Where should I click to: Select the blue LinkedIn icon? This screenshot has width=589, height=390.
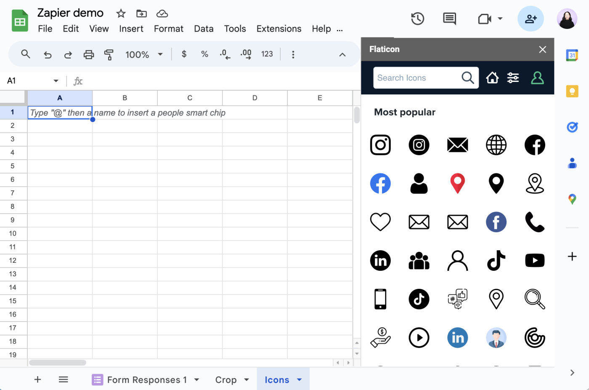pyautogui.click(x=458, y=338)
